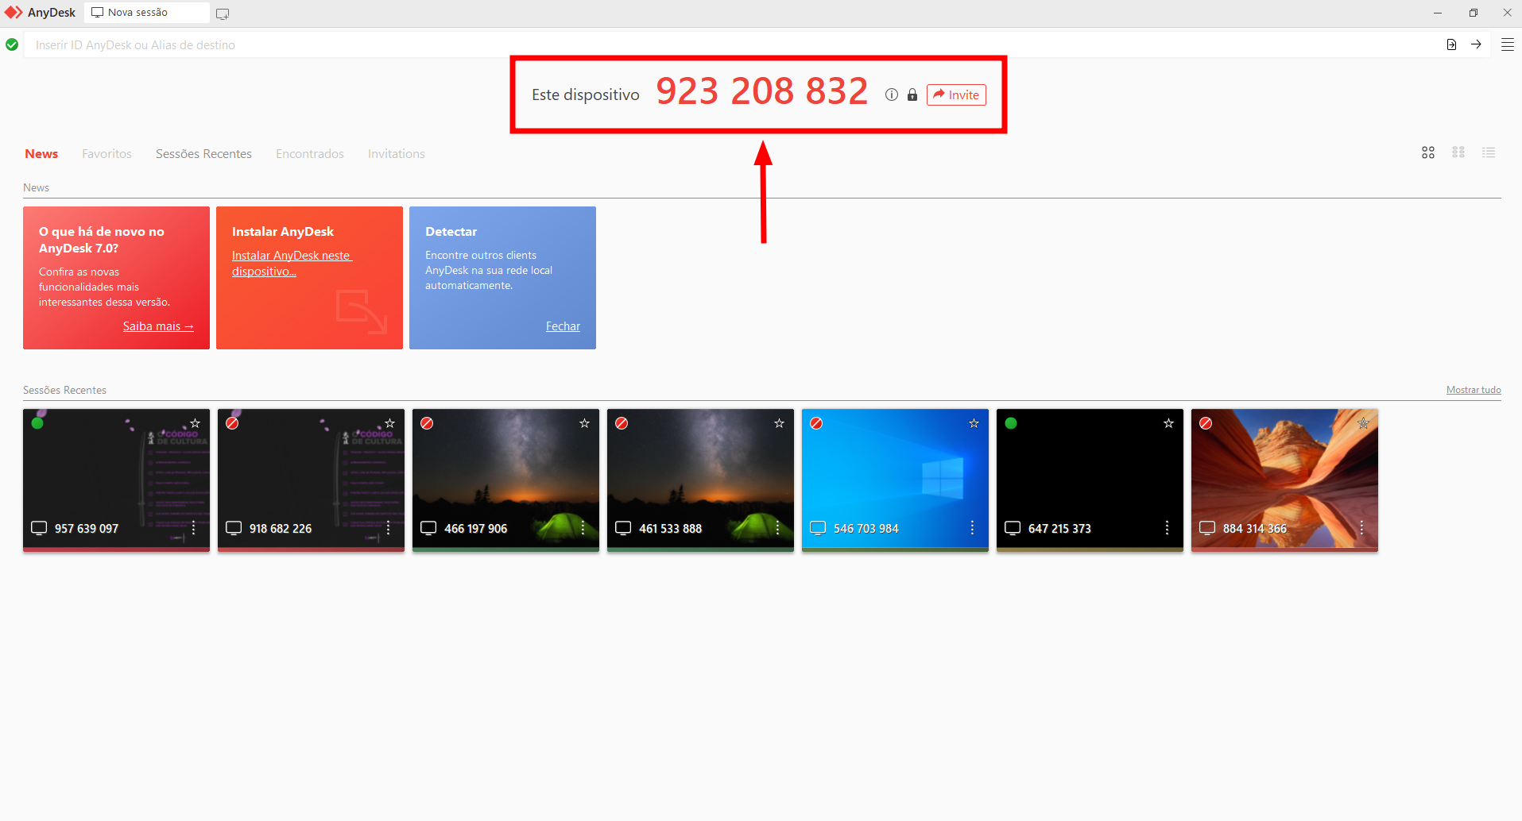The width and height of the screenshot is (1522, 821).
Task: Click green online status dot on 647 215 373
Action: click(x=1011, y=423)
